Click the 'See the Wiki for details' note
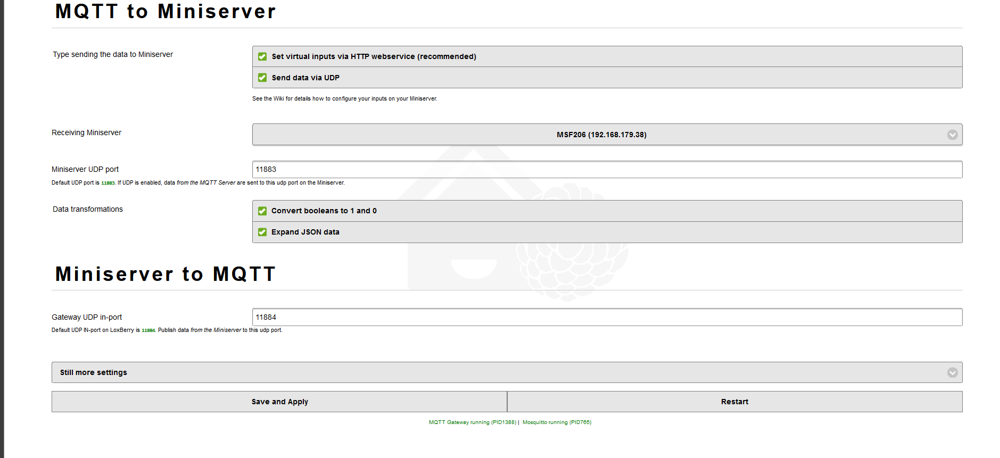The height and width of the screenshot is (458, 1000). [x=344, y=98]
